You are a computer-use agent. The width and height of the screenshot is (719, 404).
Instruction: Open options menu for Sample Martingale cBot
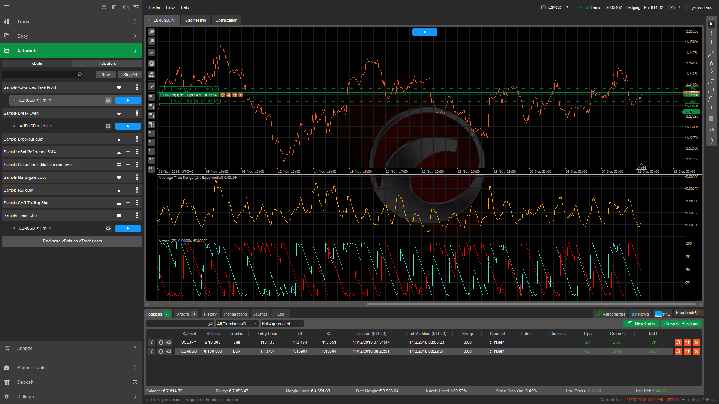[137, 177]
